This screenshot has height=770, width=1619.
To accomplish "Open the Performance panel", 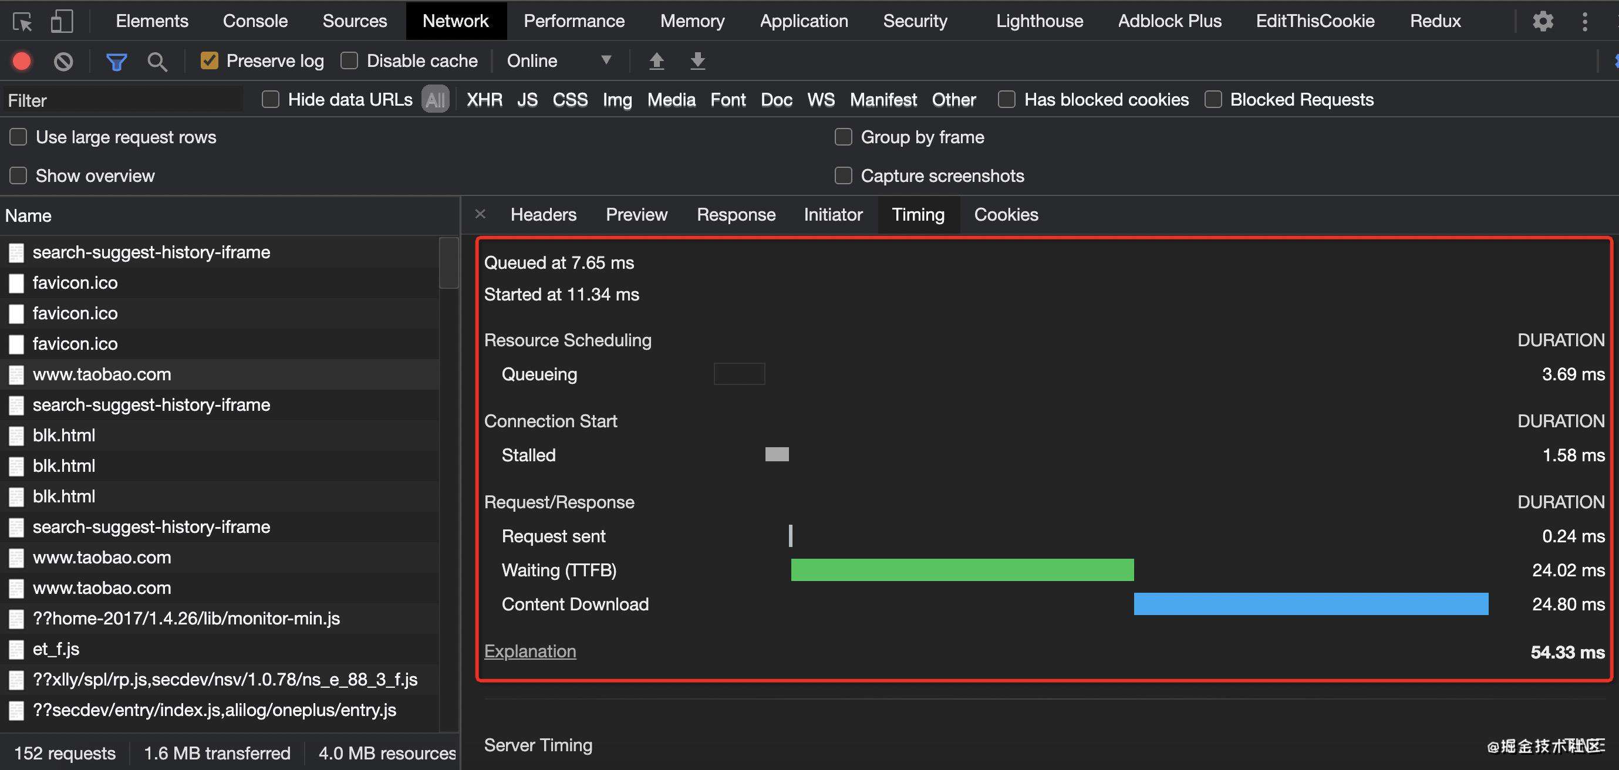I will (574, 21).
